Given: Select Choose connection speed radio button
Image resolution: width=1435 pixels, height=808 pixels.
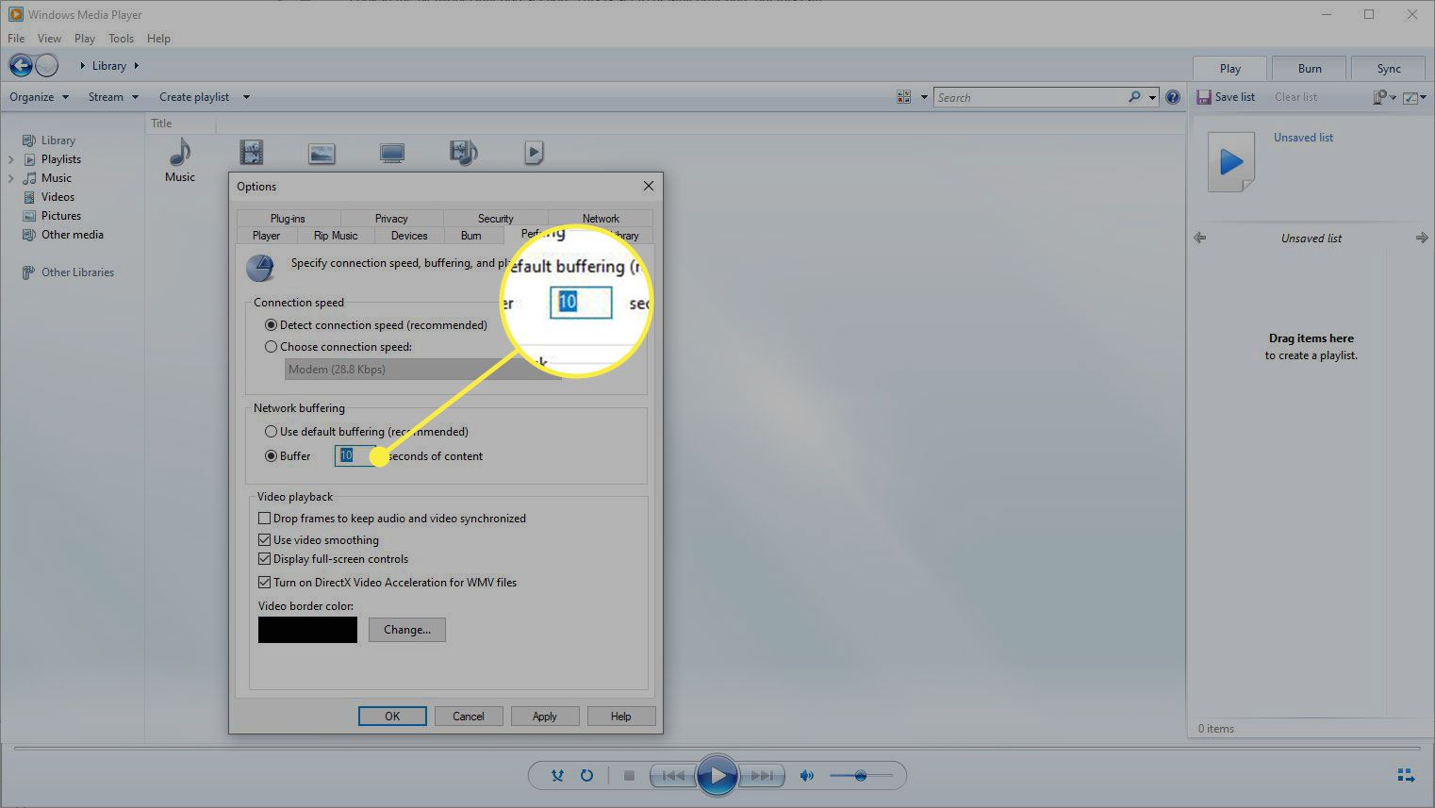Looking at the screenshot, I should [x=272, y=346].
